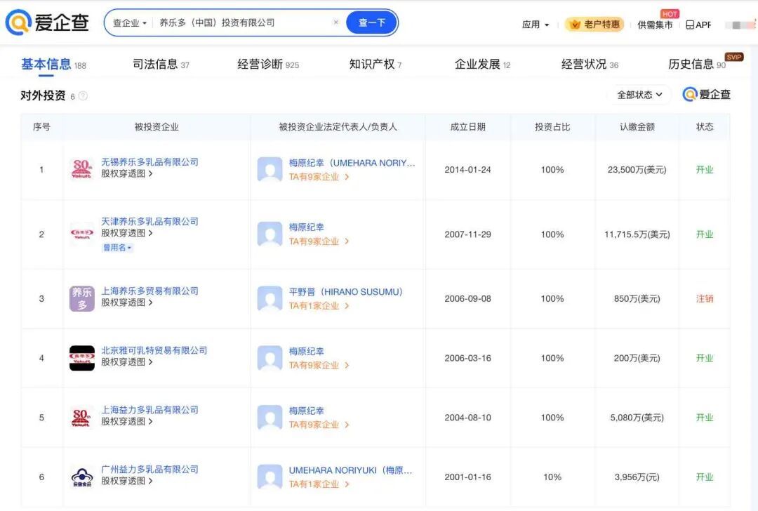The width and height of the screenshot is (758, 511).
Task: Open the 经营状况 tab
Action: pos(587,63)
